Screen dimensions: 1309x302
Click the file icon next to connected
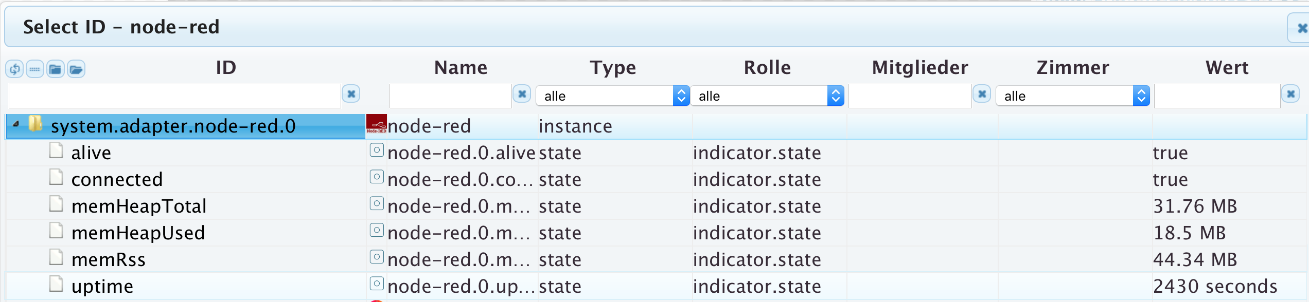tap(56, 177)
